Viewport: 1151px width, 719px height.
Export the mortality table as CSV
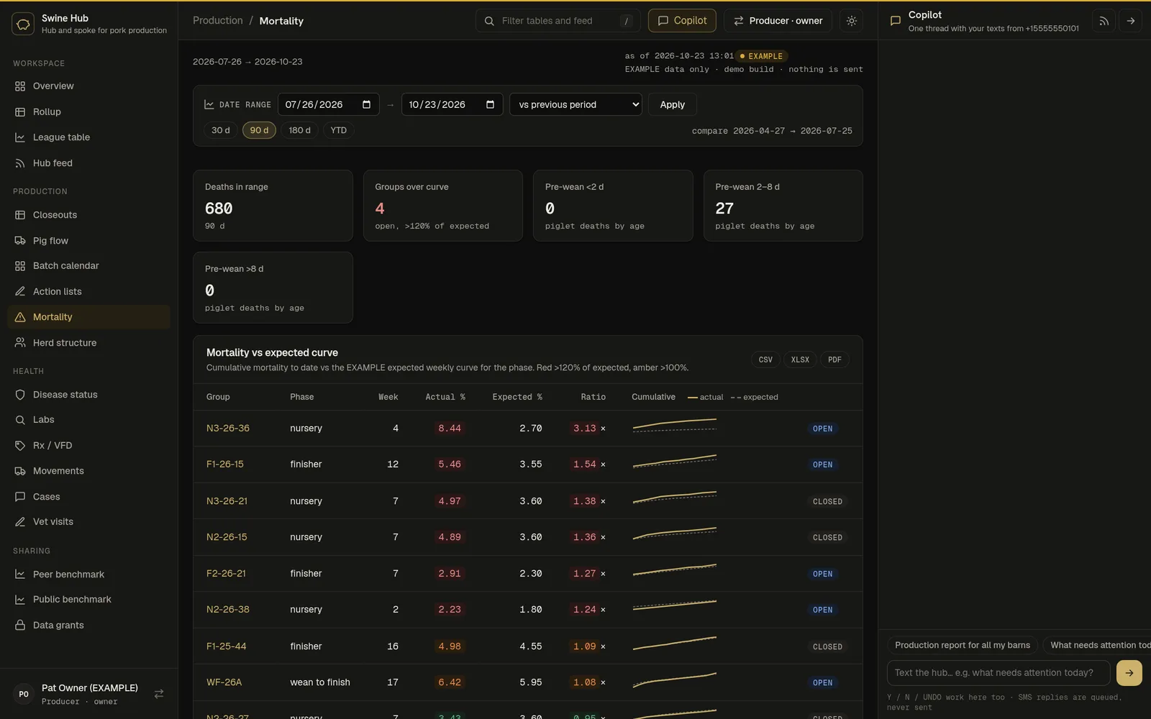click(765, 359)
